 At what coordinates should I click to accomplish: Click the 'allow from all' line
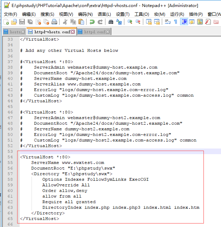62,196
